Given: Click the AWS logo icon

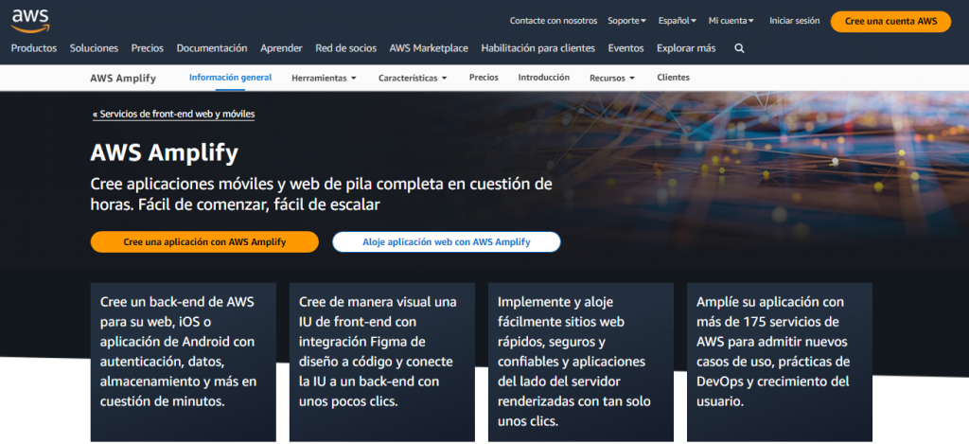Looking at the screenshot, I should pos(30,18).
